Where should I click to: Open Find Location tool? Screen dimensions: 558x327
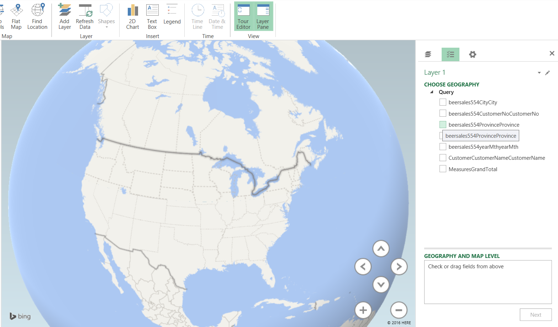[x=37, y=16]
